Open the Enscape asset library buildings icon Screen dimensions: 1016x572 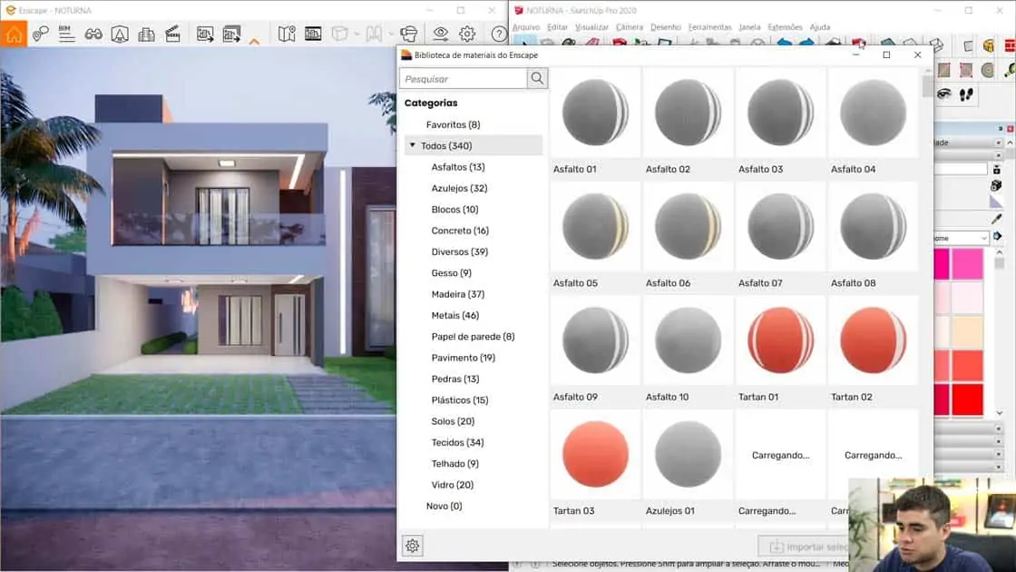(x=146, y=34)
